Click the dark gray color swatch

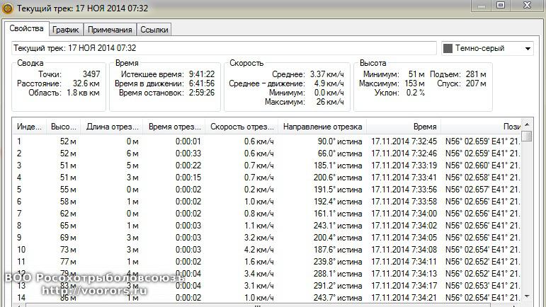click(448, 49)
